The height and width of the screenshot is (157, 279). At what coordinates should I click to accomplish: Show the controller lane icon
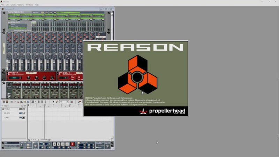(28, 102)
